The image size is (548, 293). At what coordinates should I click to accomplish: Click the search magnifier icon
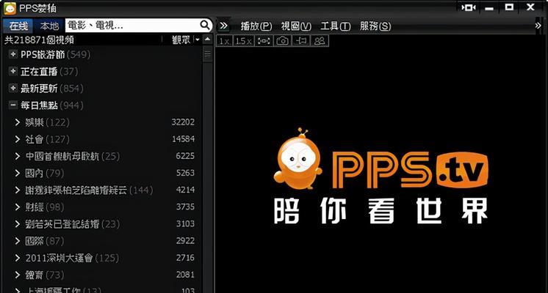click(205, 25)
